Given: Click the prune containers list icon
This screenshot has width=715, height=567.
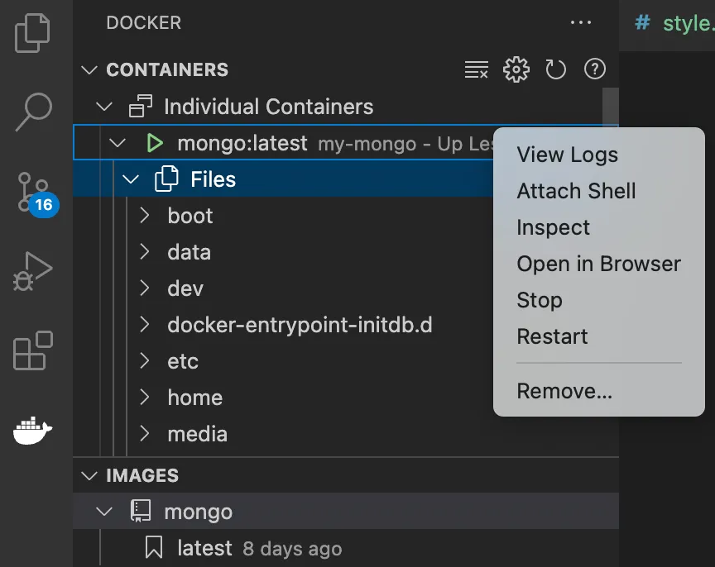Looking at the screenshot, I should [x=477, y=69].
